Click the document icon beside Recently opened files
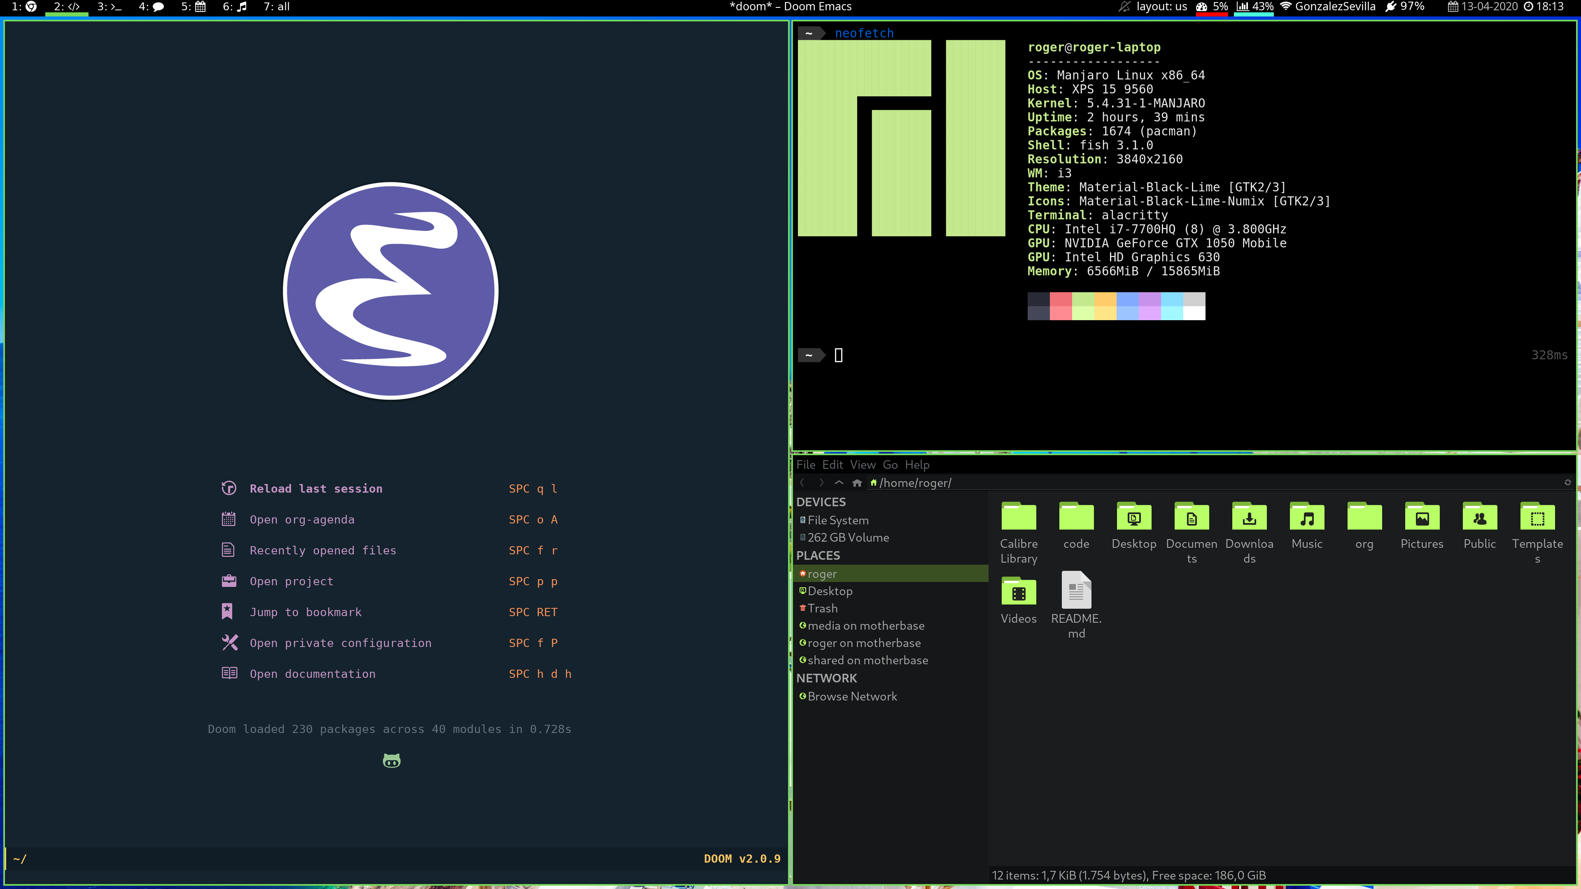The width and height of the screenshot is (1581, 889). coord(229,550)
